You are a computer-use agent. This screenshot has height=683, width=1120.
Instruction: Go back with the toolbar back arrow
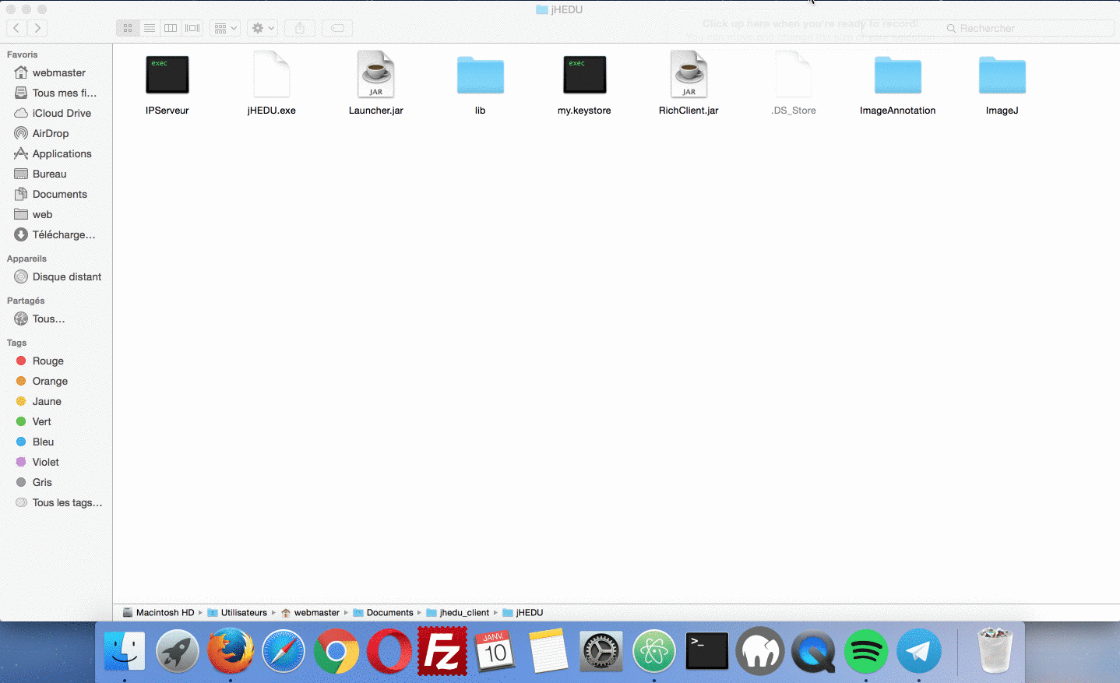point(16,28)
